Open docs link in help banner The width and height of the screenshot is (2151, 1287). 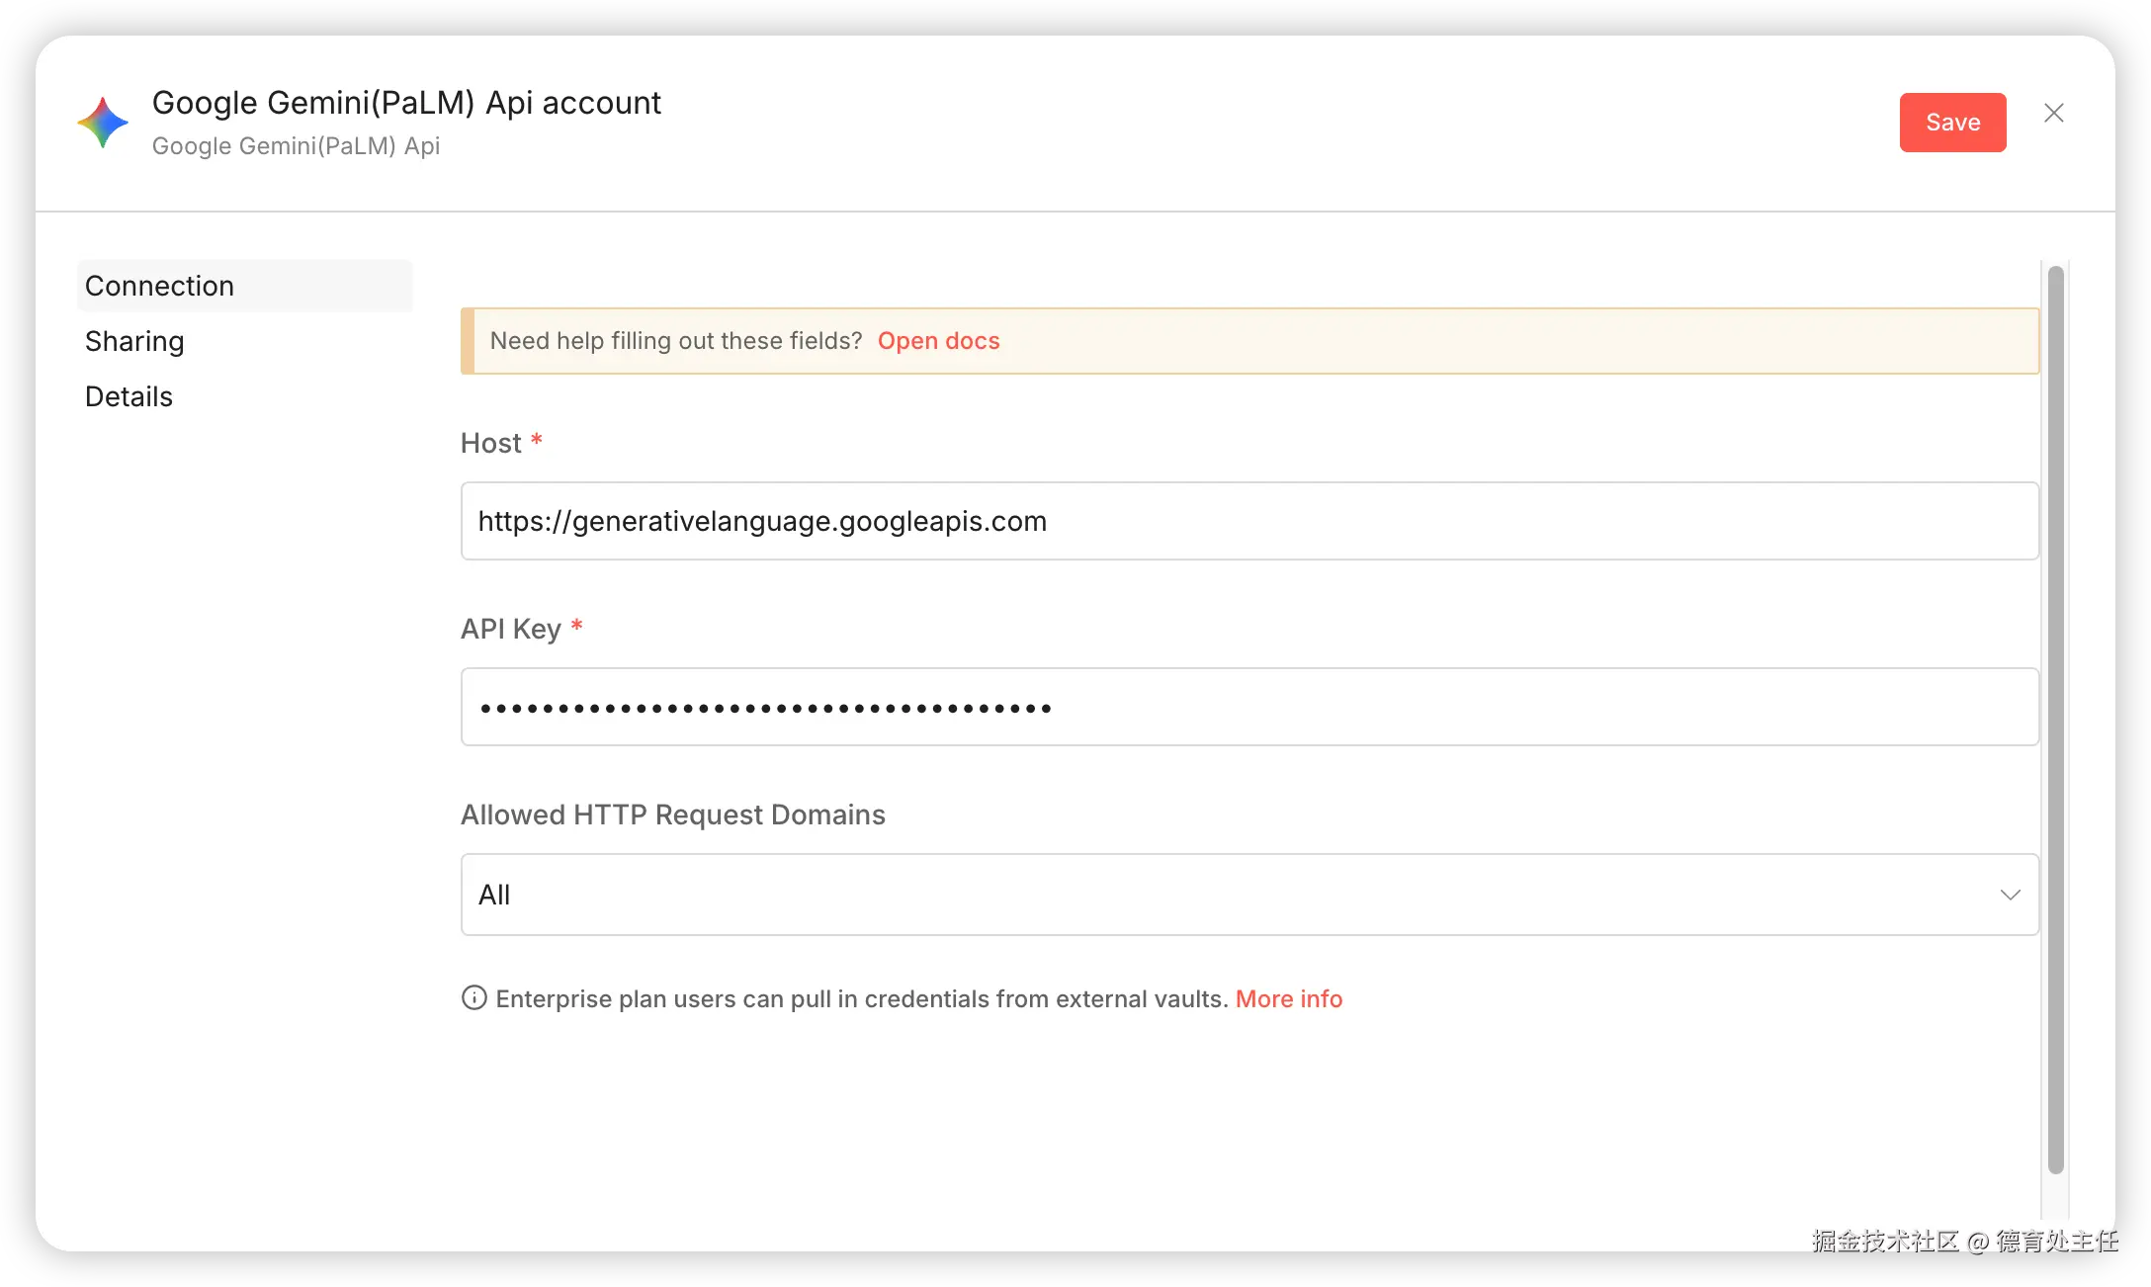(x=938, y=341)
